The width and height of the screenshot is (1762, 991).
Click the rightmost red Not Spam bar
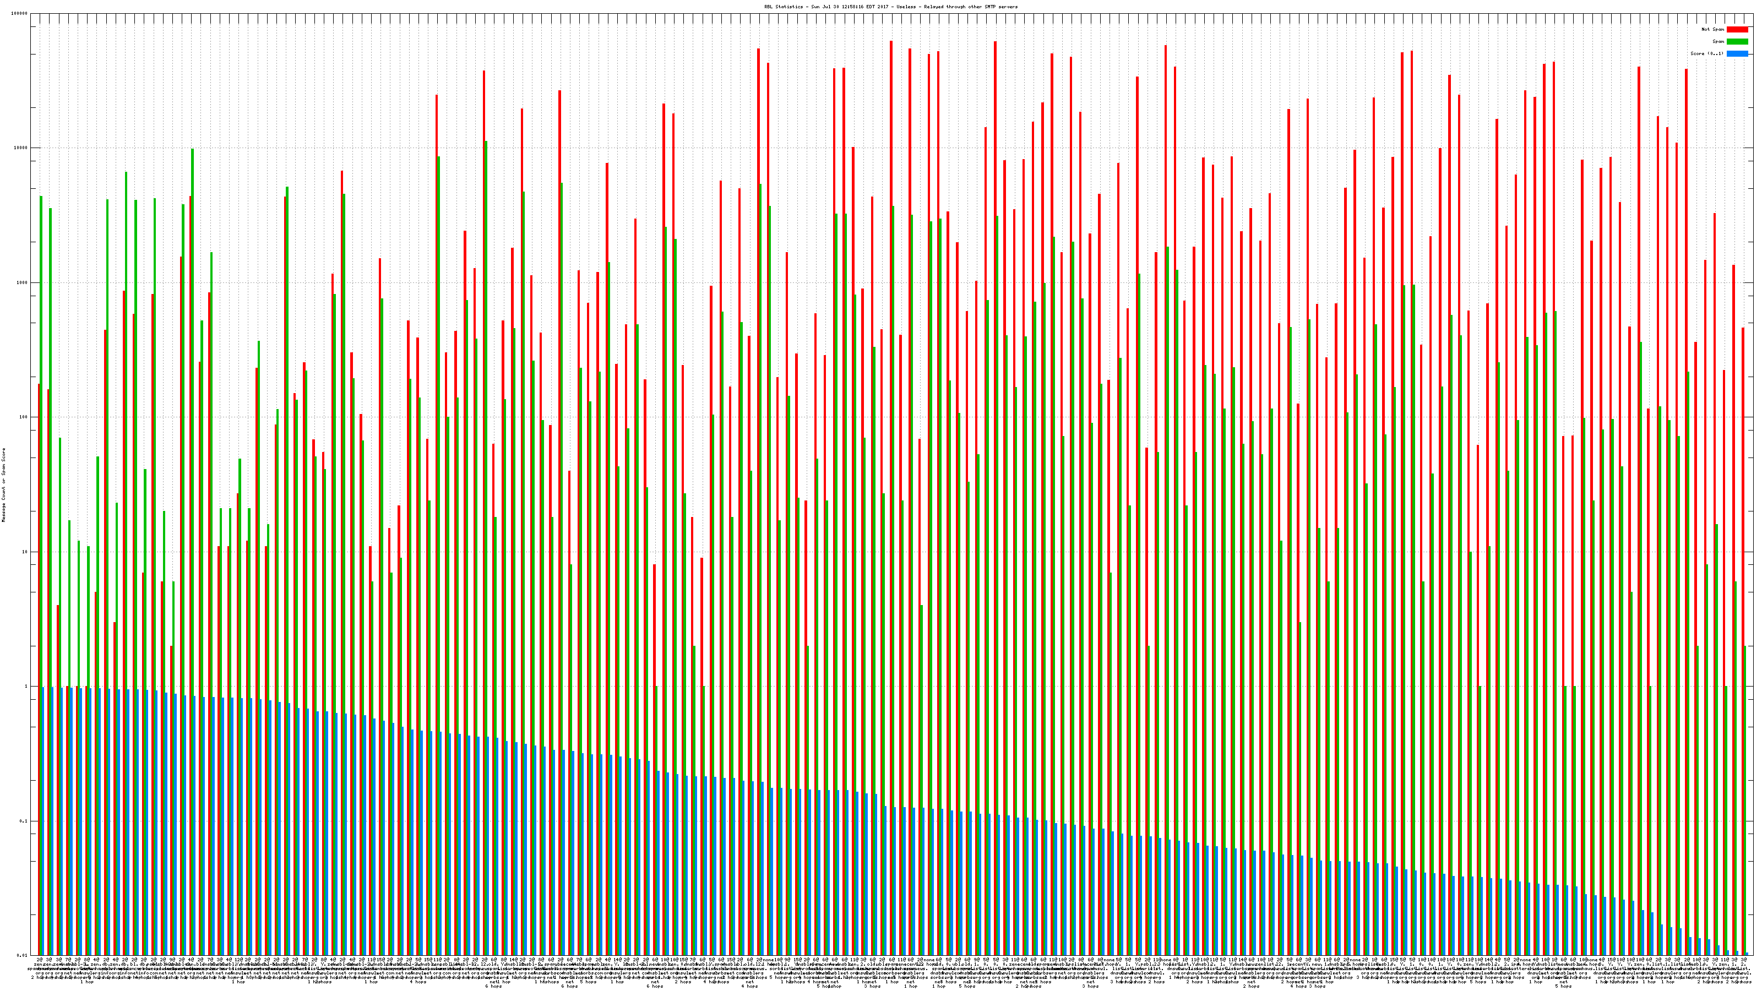tap(1743, 616)
